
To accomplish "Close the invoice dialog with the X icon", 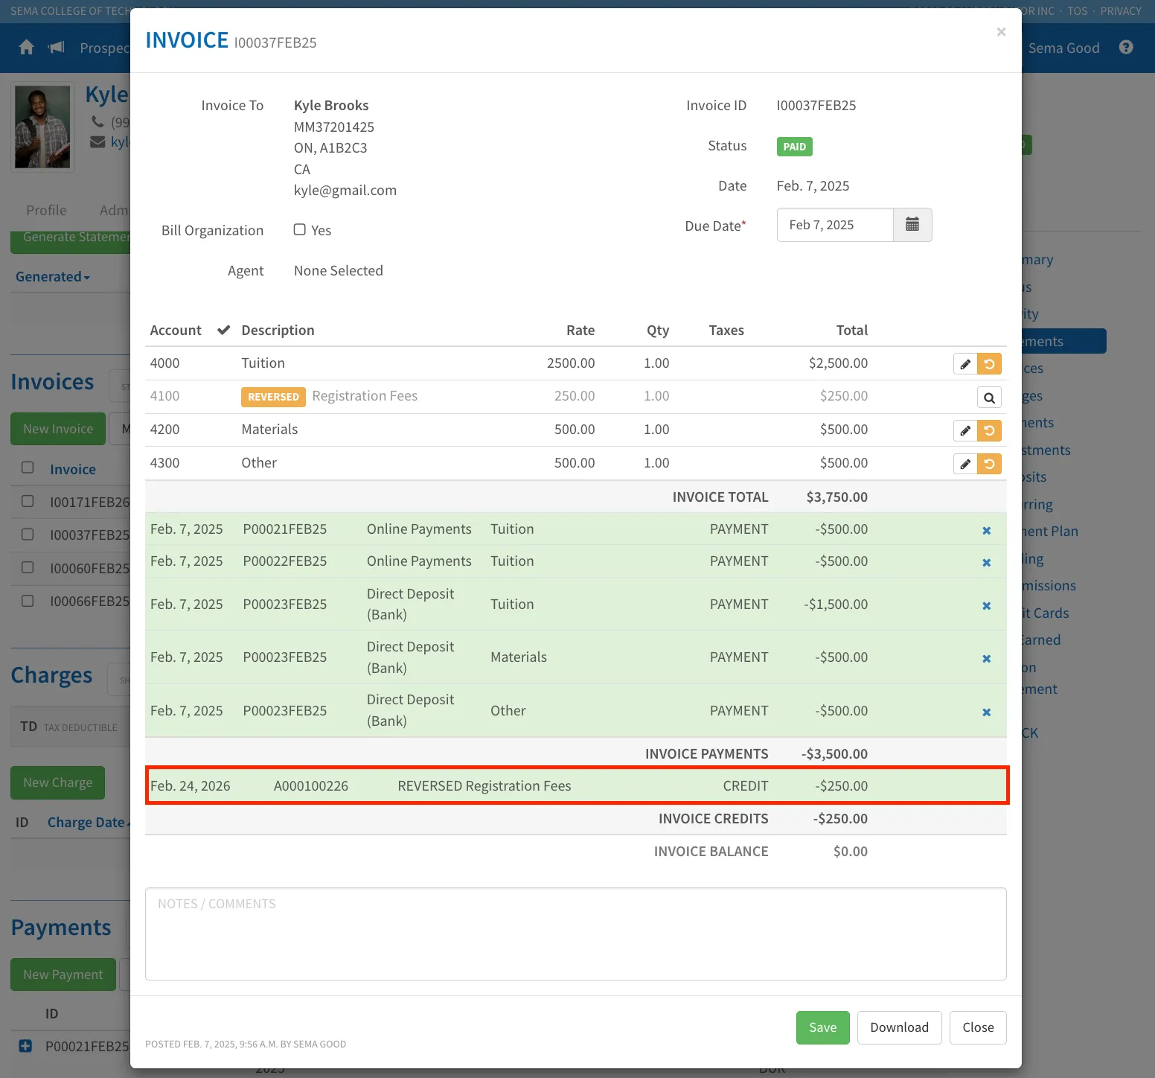I will click(x=1001, y=31).
